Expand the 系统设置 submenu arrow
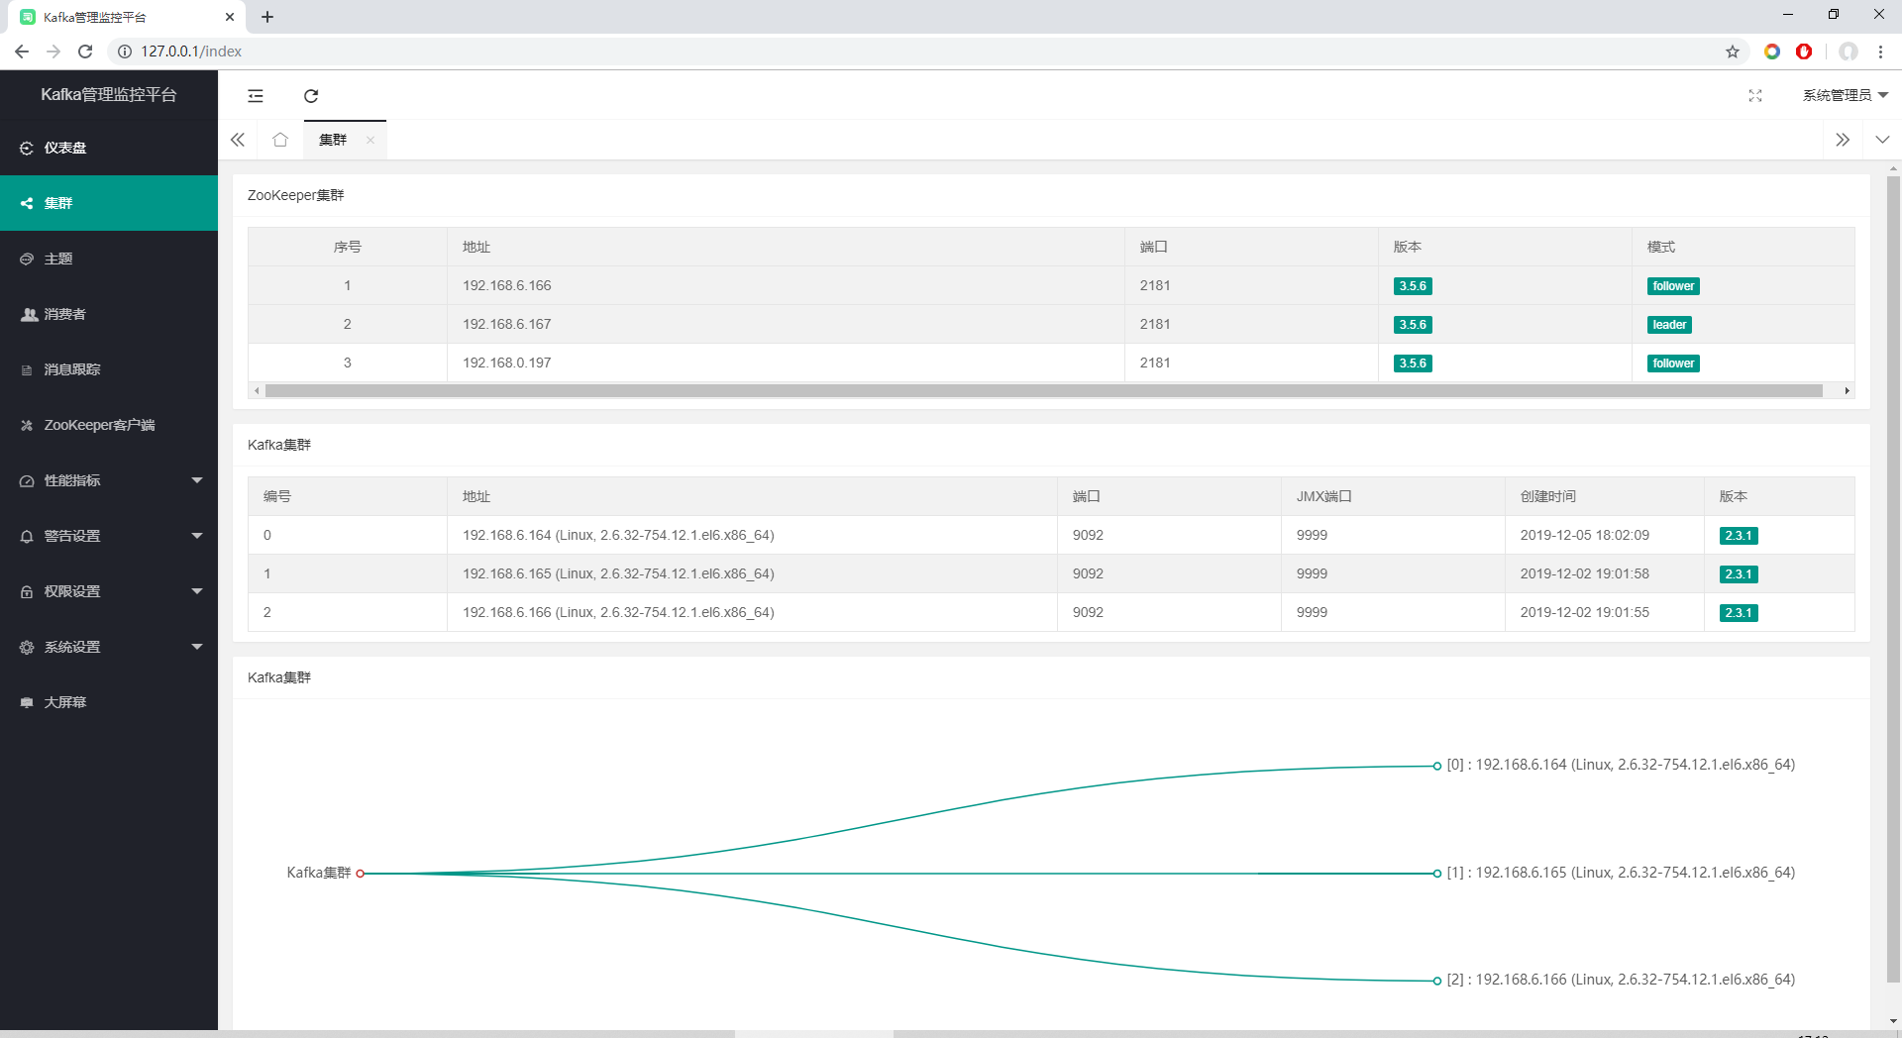The width and height of the screenshot is (1902, 1038). (x=197, y=647)
